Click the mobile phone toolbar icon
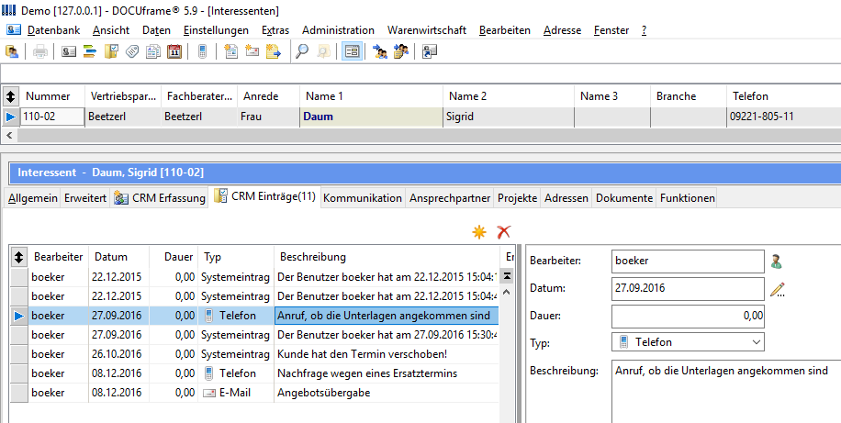The width and height of the screenshot is (841, 423). [x=202, y=52]
